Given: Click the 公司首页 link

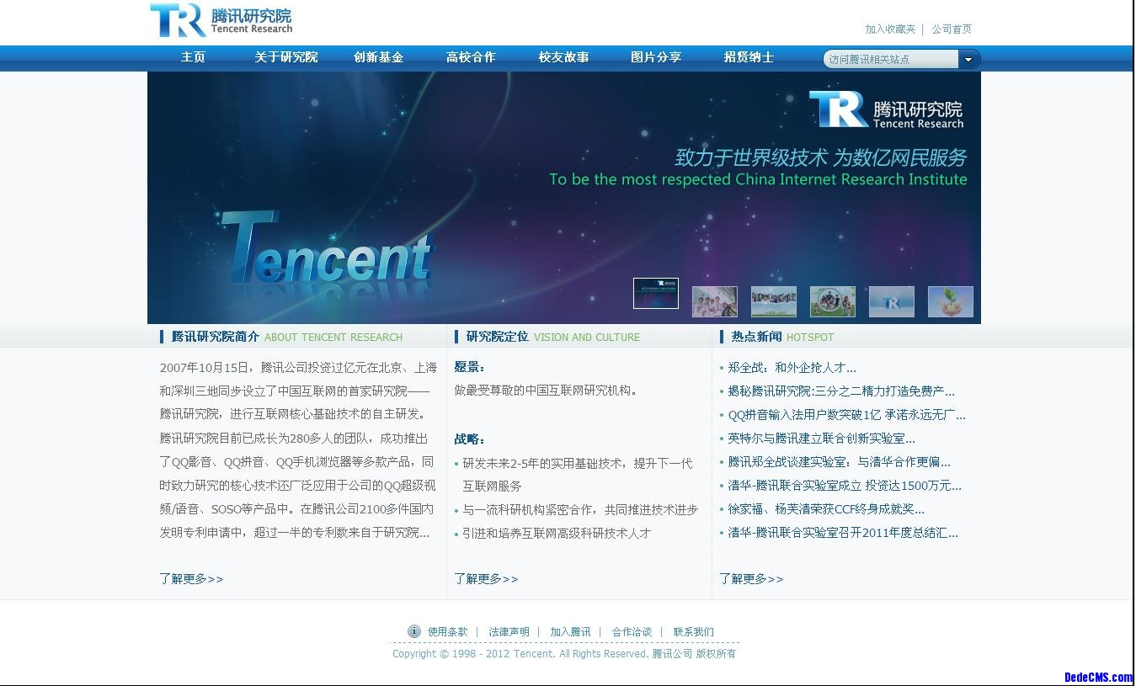Looking at the screenshot, I should tap(952, 29).
